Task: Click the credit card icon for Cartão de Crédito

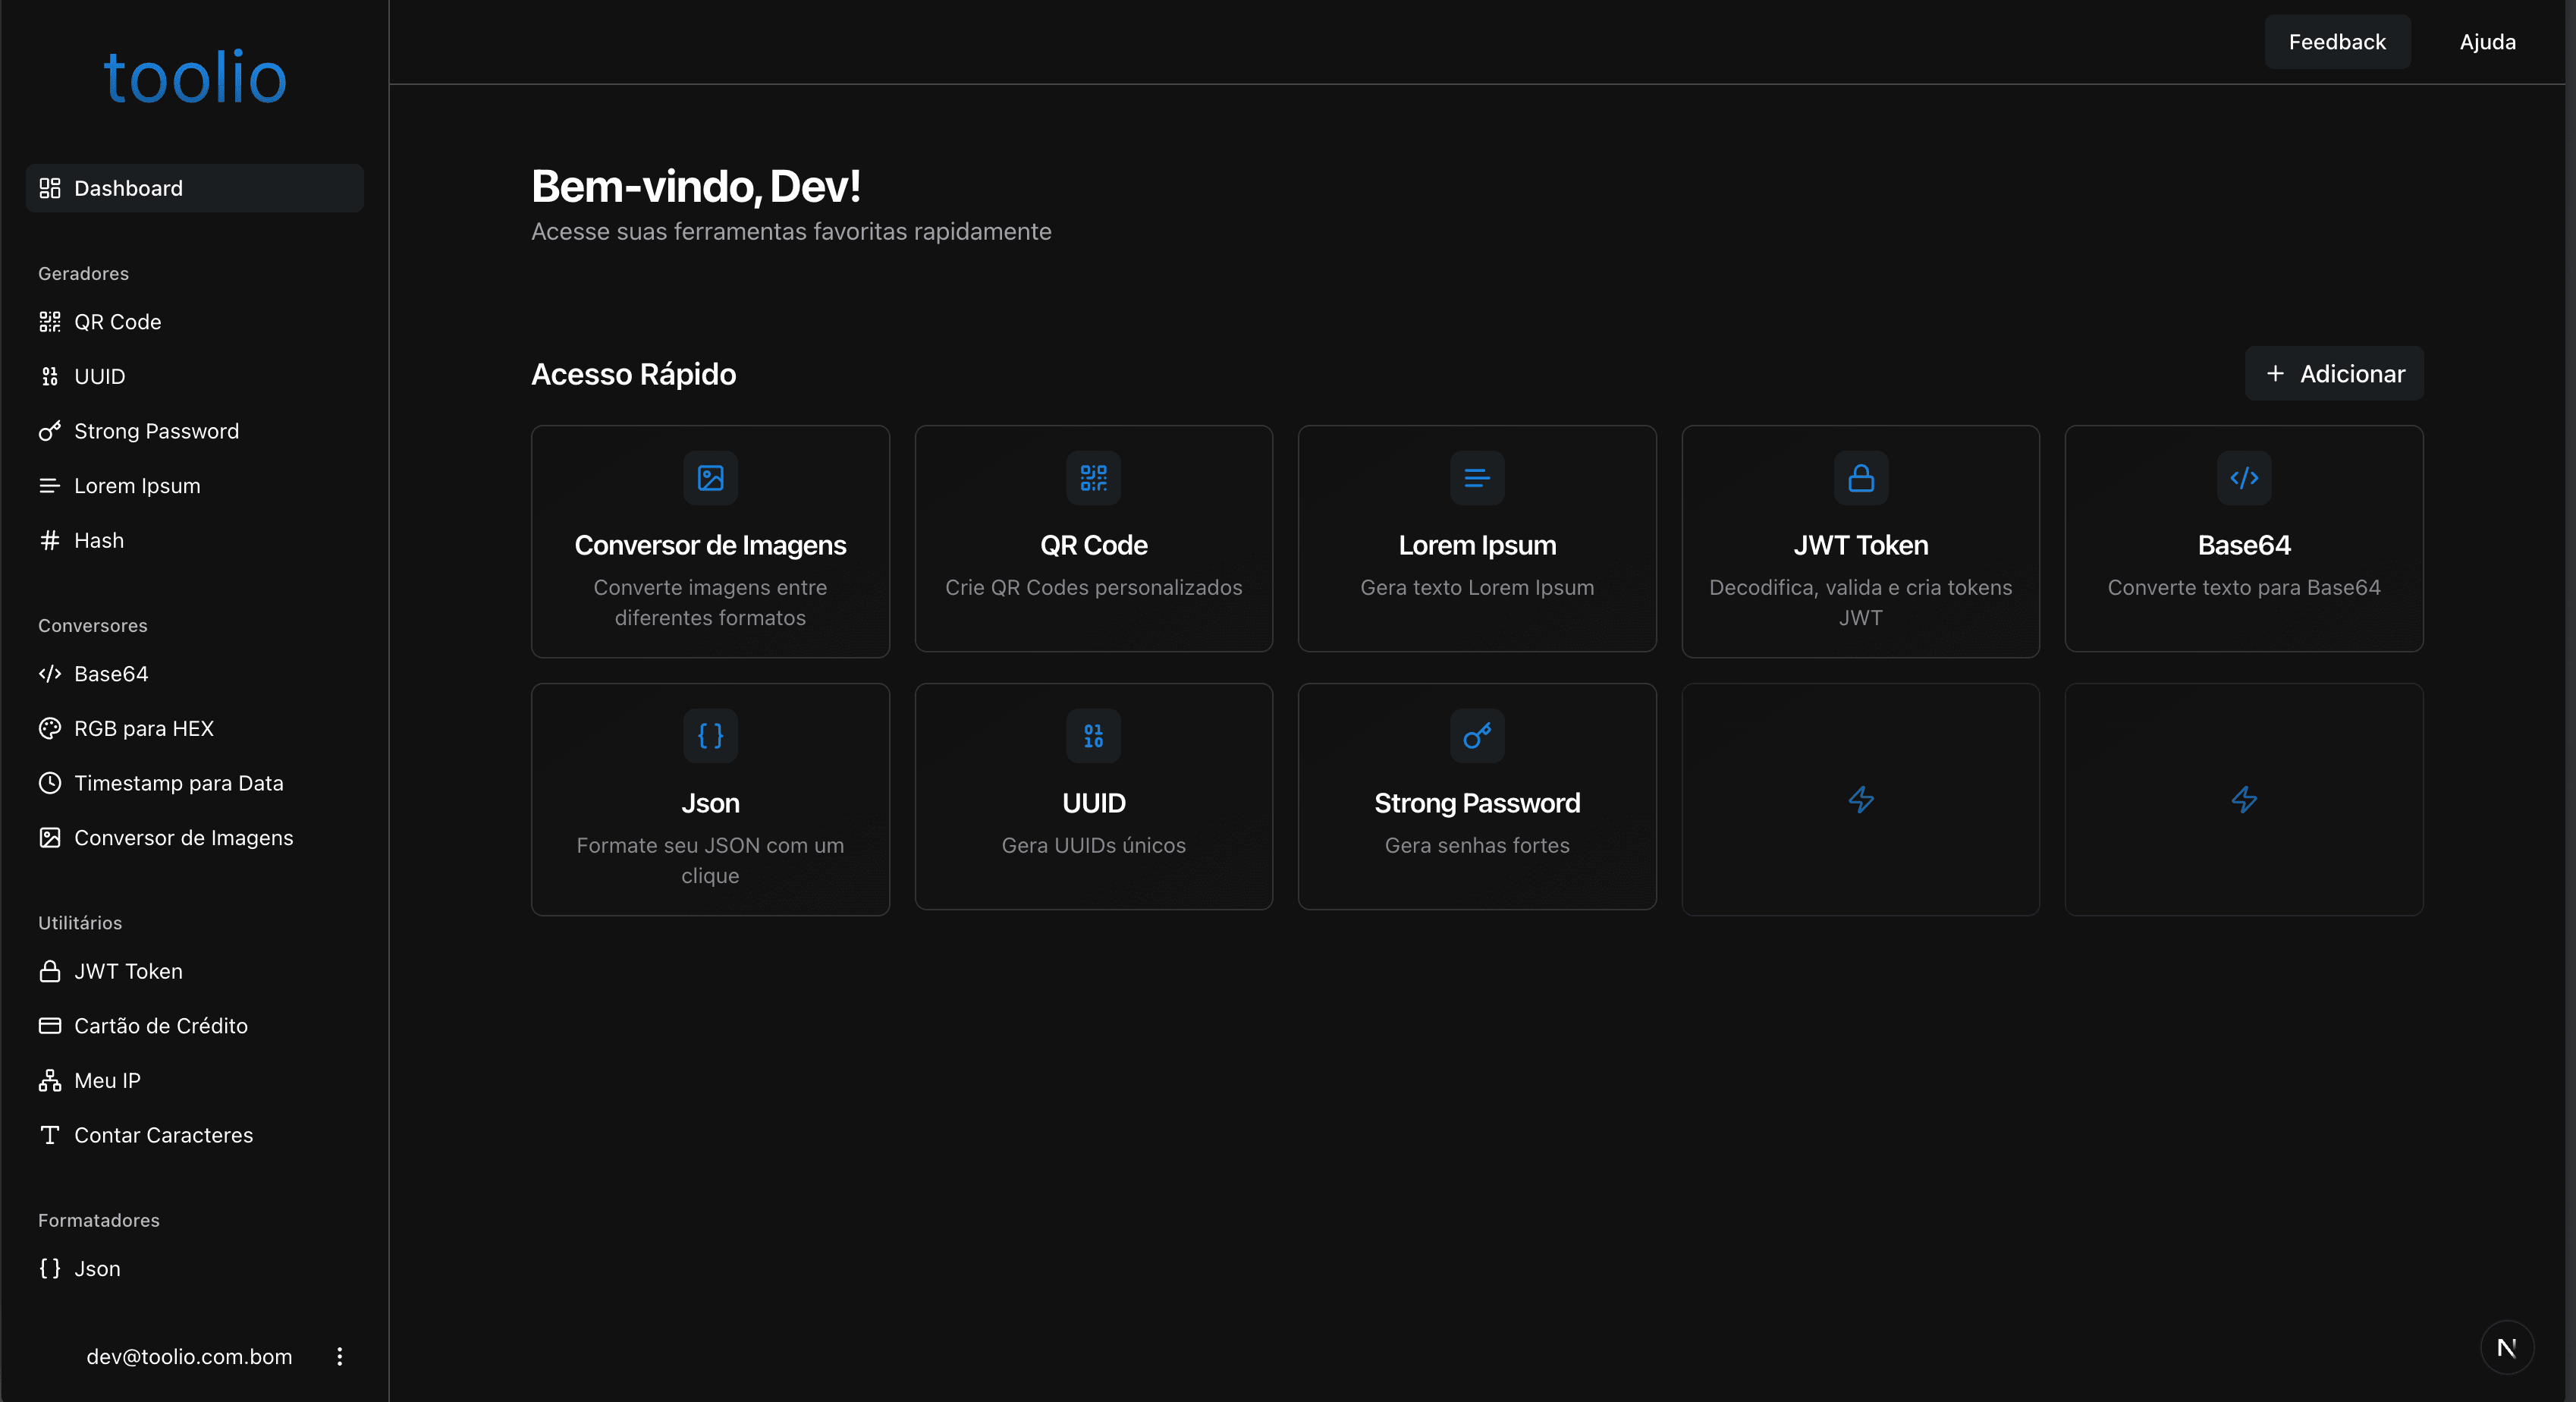Action: click(50, 1025)
